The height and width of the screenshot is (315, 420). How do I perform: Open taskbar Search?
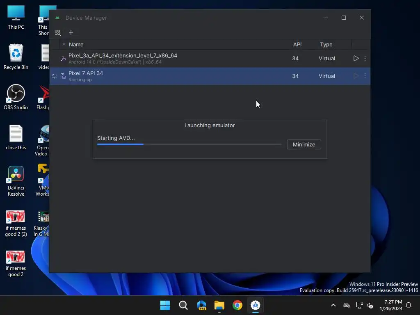(x=183, y=305)
